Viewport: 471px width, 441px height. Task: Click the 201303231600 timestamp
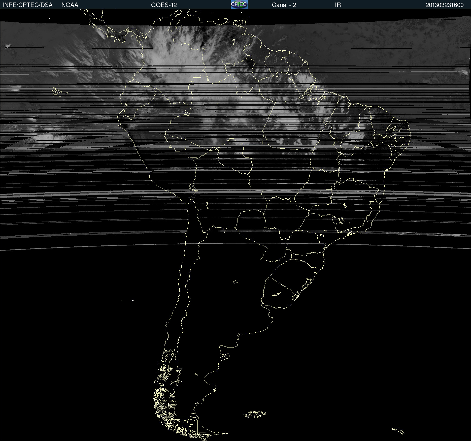point(445,5)
